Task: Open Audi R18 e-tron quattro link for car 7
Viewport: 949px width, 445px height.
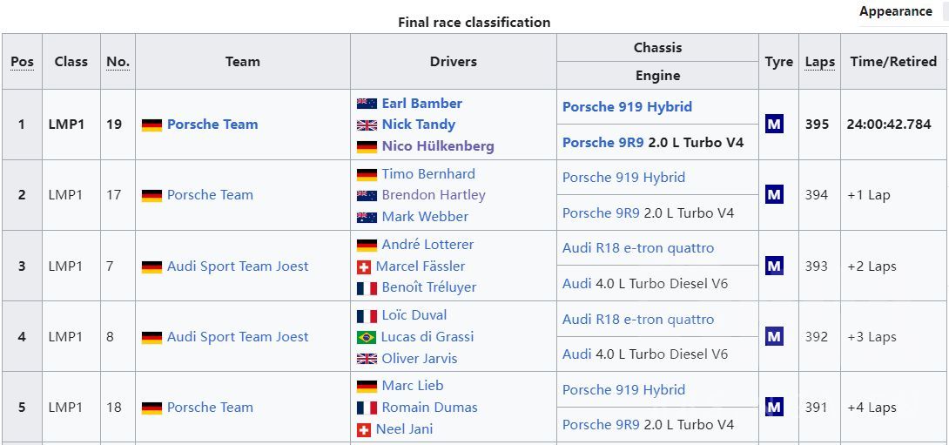Action: point(638,248)
